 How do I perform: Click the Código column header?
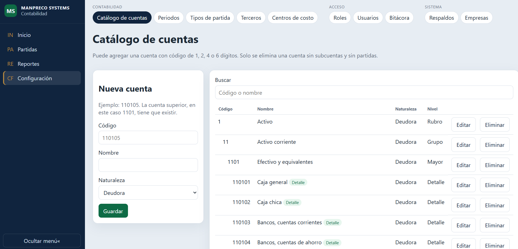(x=225, y=109)
